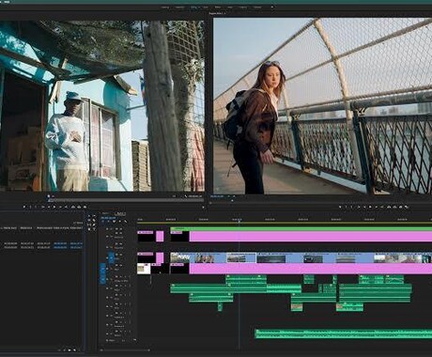This screenshot has width=432, height=357.
Task: Select the Hand tool
Action: [89, 229]
